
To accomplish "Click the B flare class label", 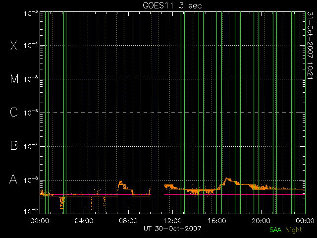I will pyautogui.click(x=14, y=145).
